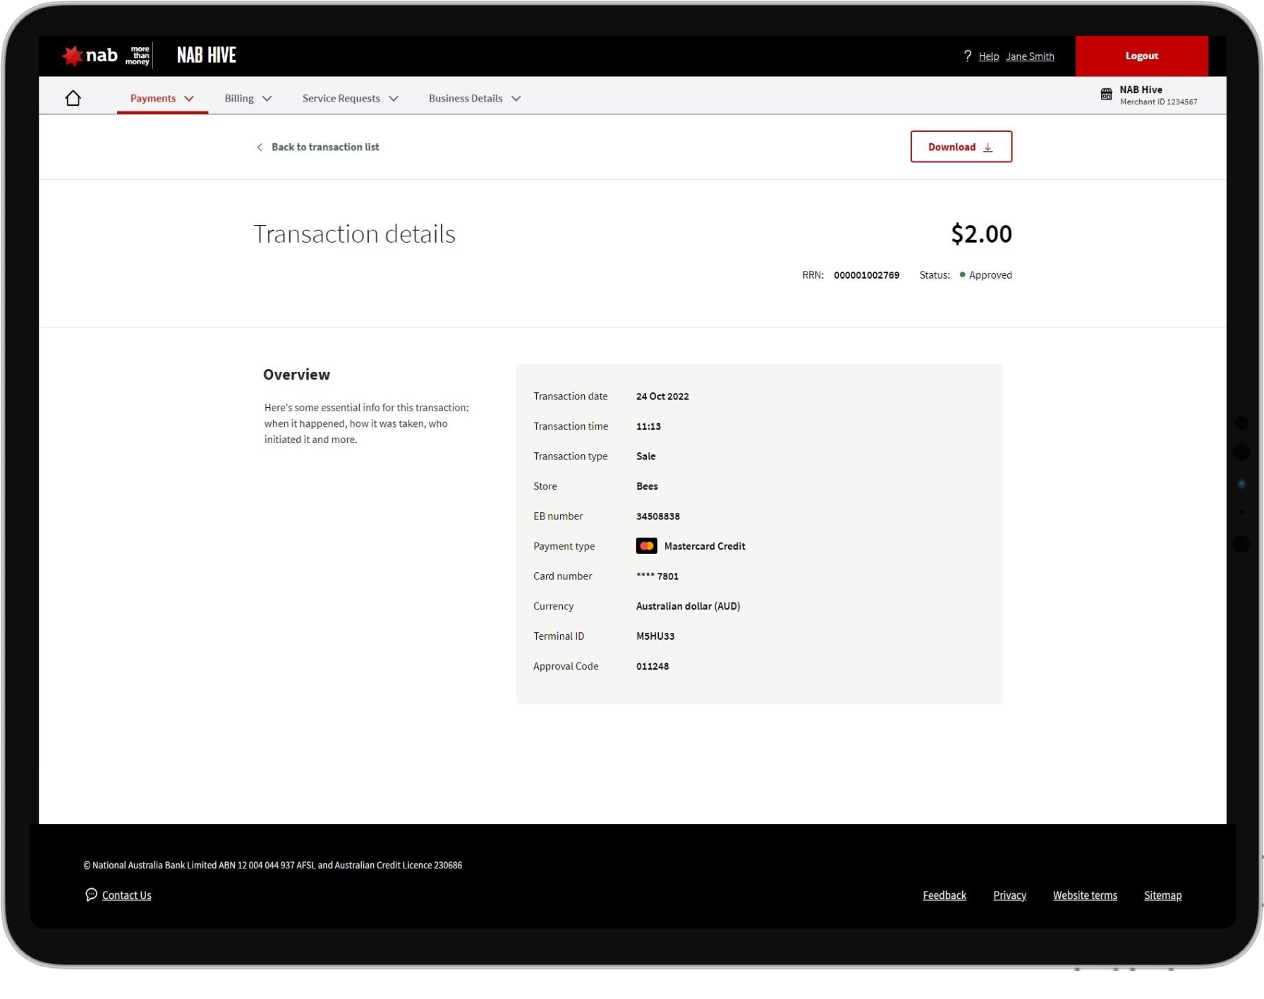Click the green Approved status dot
This screenshot has height=999, width=1264.
click(x=962, y=275)
